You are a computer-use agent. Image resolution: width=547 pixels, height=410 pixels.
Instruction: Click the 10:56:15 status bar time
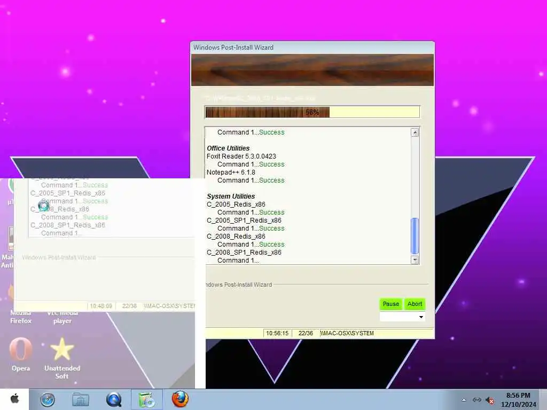[277, 333]
